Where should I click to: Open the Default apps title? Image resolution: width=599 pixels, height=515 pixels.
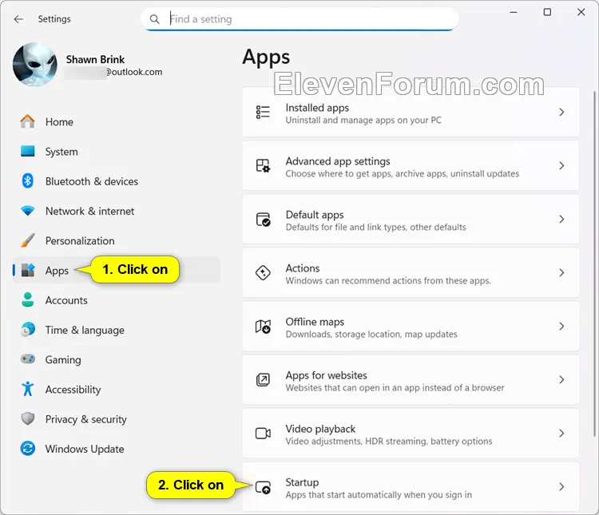pyautogui.click(x=315, y=215)
